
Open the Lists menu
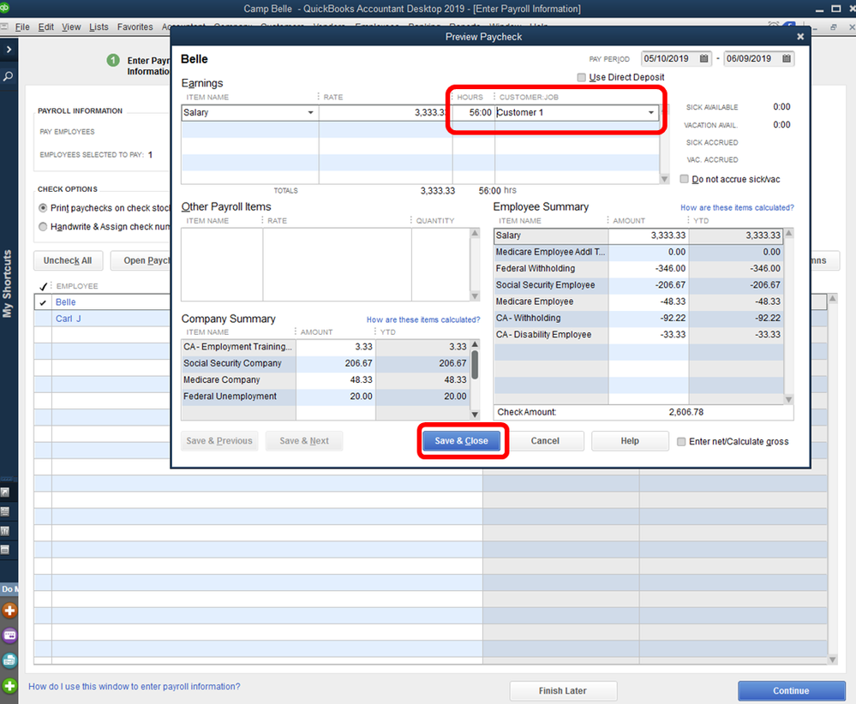(99, 27)
